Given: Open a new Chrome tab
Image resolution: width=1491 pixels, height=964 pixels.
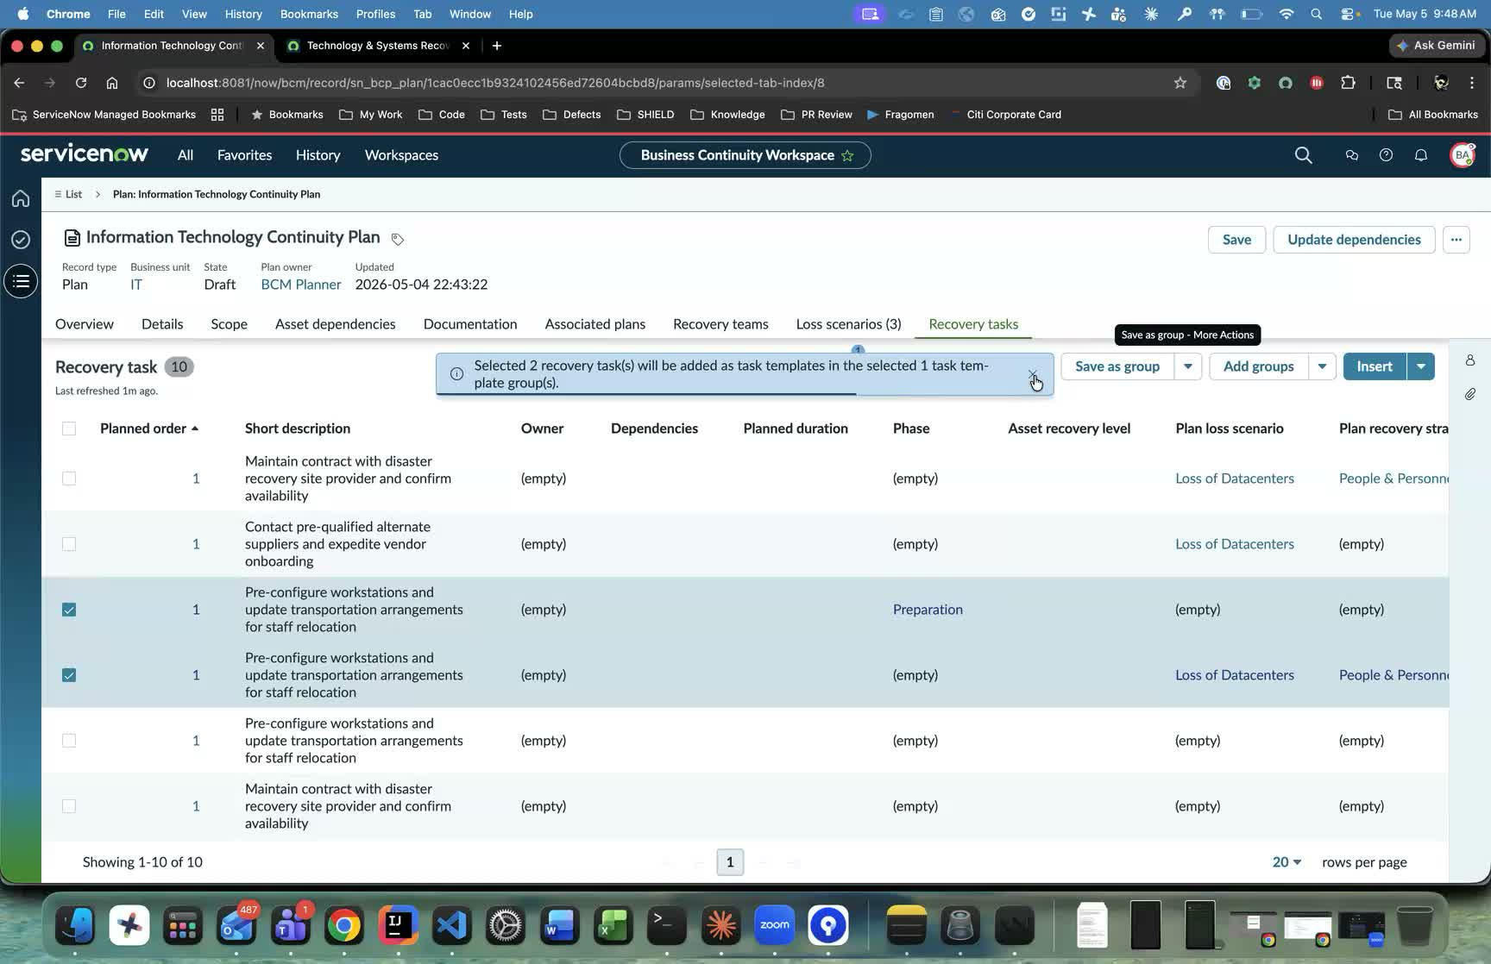Looking at the screenshot, I should click(x=497, y=46).
